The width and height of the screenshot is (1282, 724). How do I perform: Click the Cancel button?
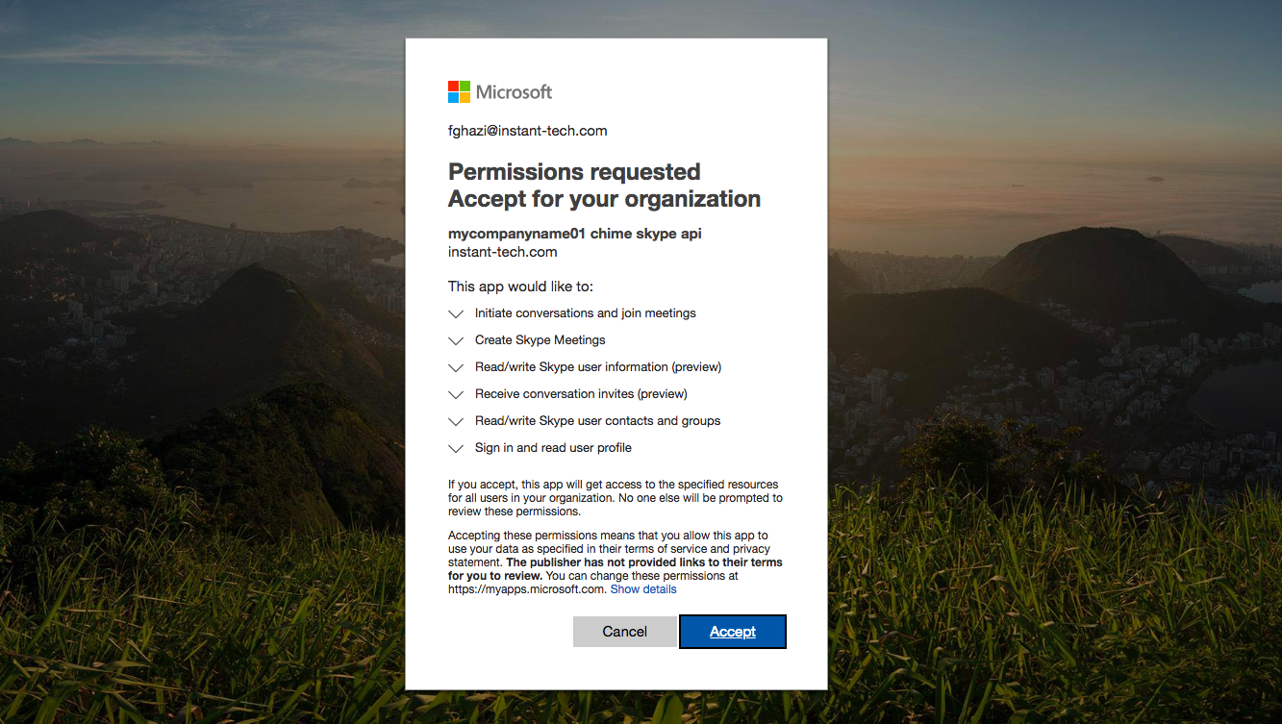625,632
